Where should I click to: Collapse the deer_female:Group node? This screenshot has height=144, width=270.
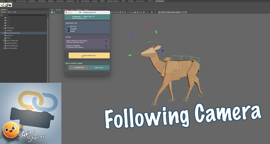[x=3, y=33]
